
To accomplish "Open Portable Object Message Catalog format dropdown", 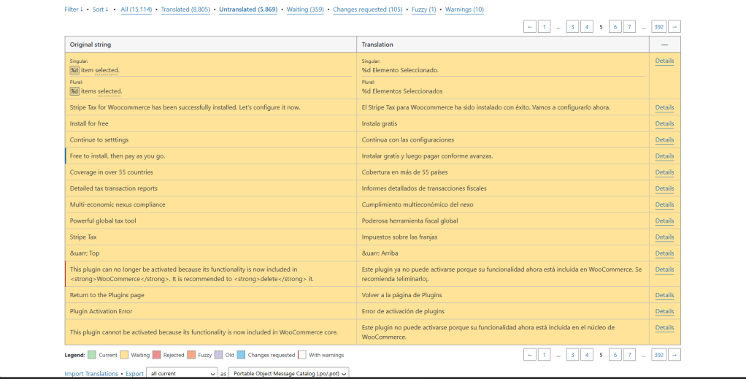I will point(289,374).
